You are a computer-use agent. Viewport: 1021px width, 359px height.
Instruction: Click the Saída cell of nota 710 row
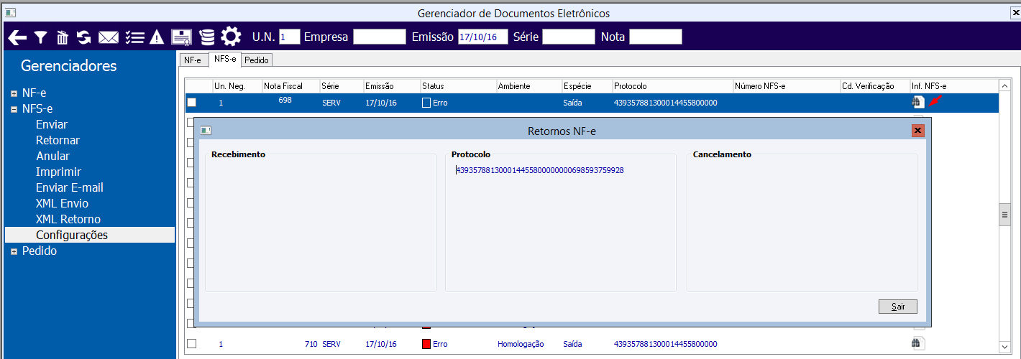pyautogui.click(x=574, y=344)
